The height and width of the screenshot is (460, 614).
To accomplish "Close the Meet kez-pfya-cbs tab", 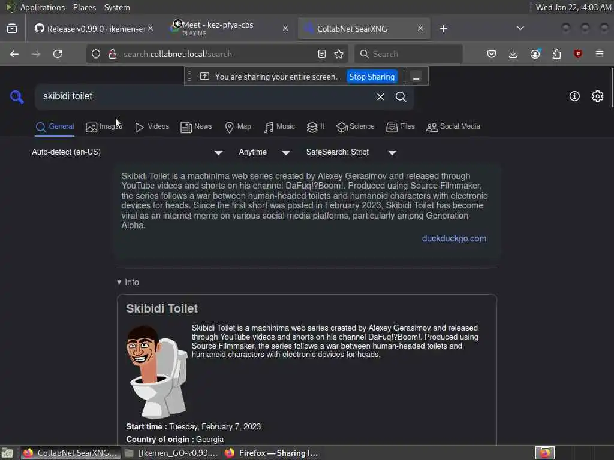I will pos(285,28).
